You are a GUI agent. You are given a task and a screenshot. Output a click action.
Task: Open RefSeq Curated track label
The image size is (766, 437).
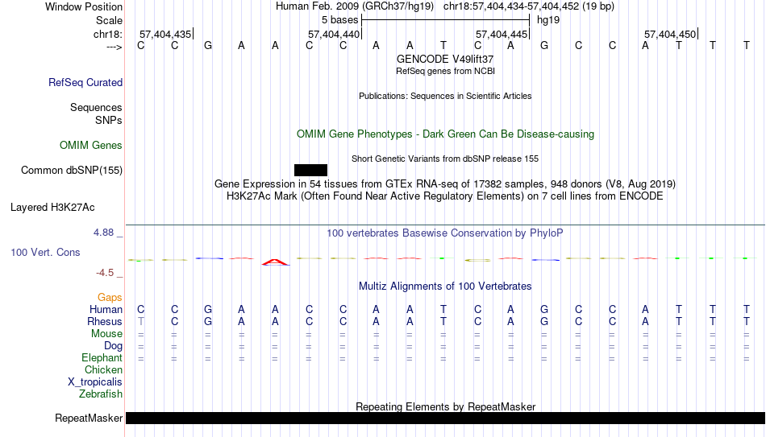pos(85,82)
